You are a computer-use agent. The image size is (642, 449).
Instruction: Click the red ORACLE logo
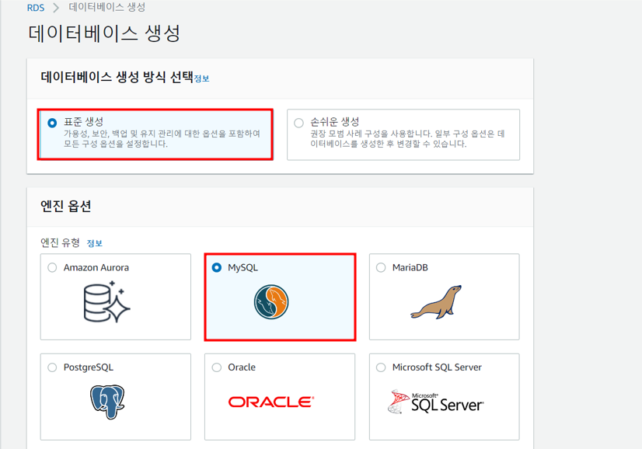271,402
